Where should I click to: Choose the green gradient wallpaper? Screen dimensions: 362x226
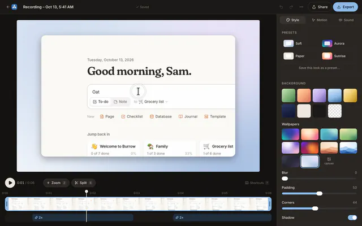point(348,134)
